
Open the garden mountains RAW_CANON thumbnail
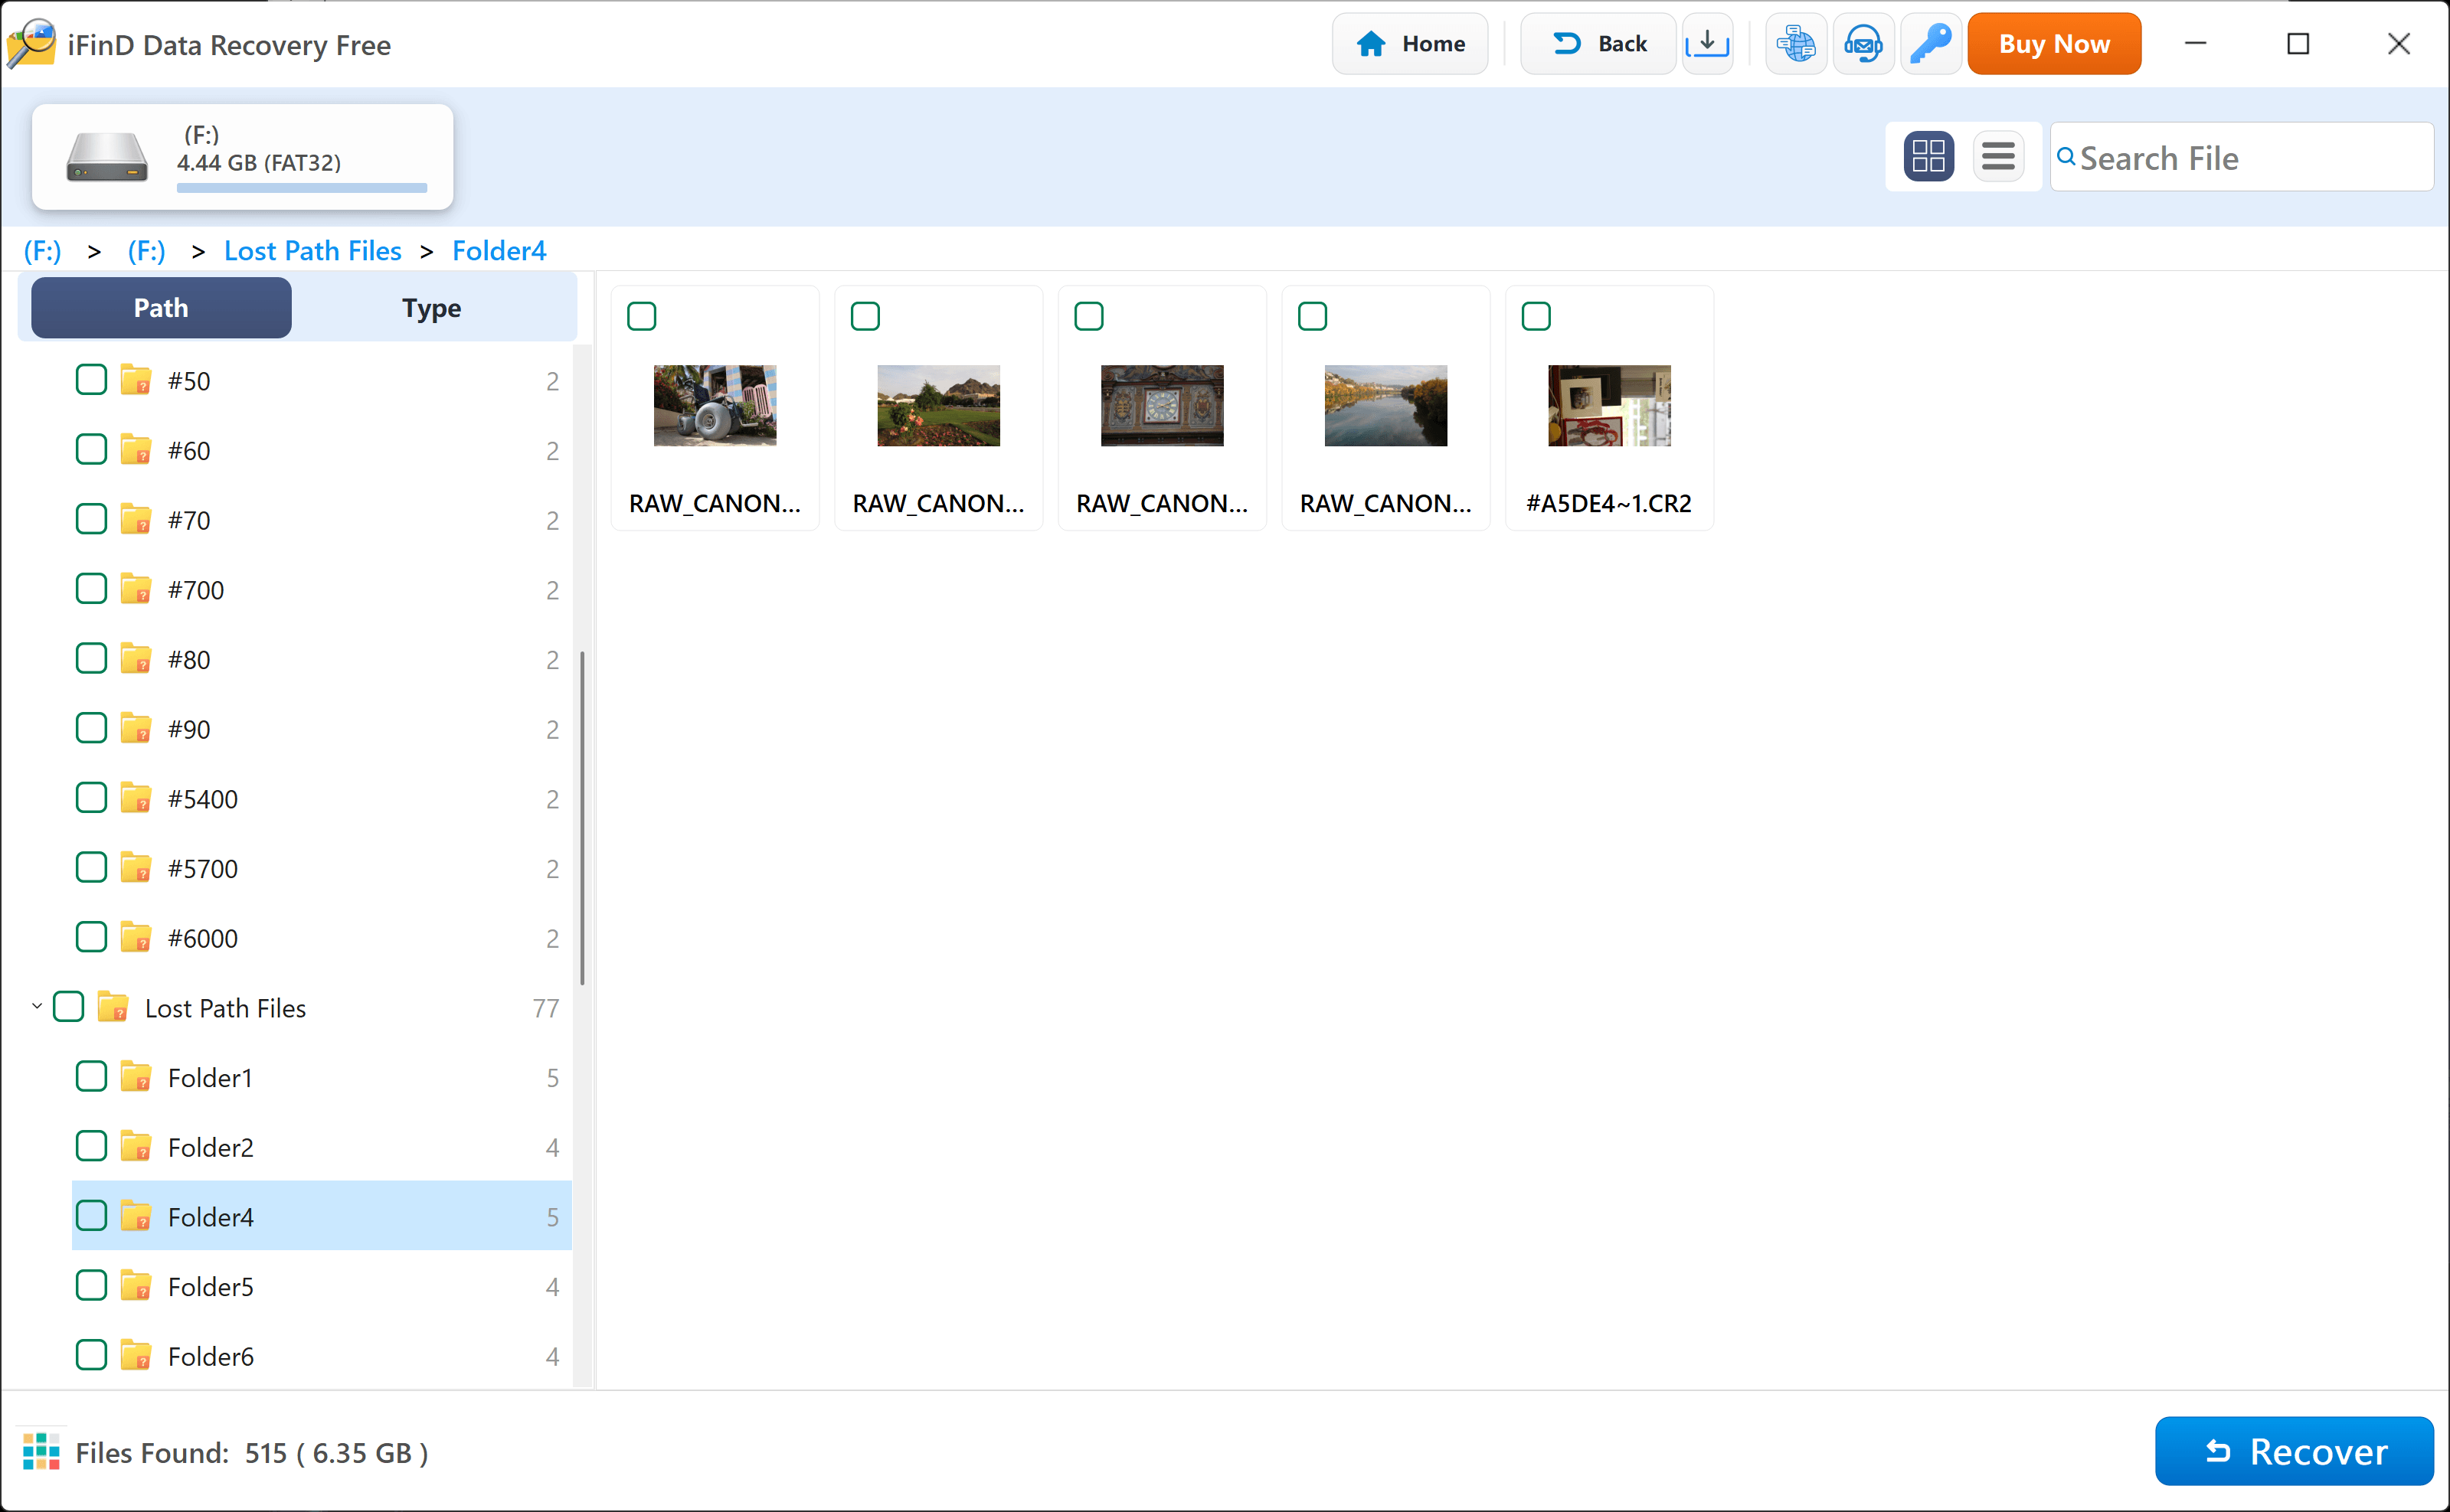pos(938,406)
